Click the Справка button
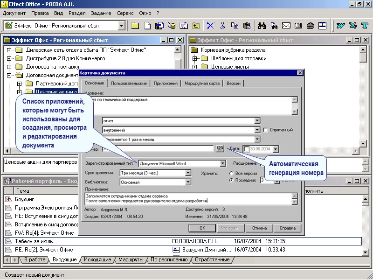 tap(287, 228)
